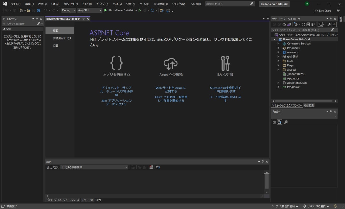
Task: Open the ファイル(F) menu
Action: pyautogui.click(x=15, y=4)
